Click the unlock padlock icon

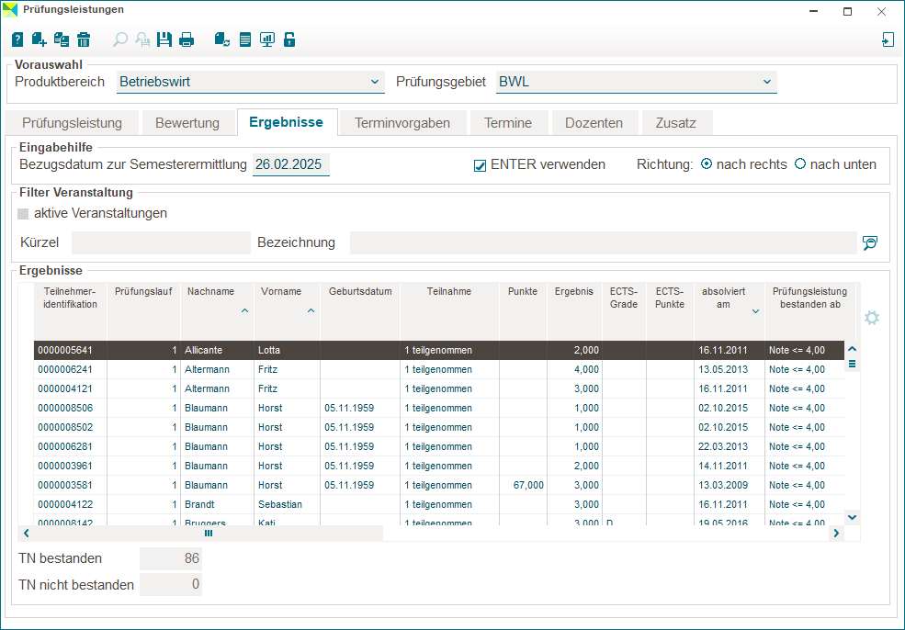click(x=289, y=39)
